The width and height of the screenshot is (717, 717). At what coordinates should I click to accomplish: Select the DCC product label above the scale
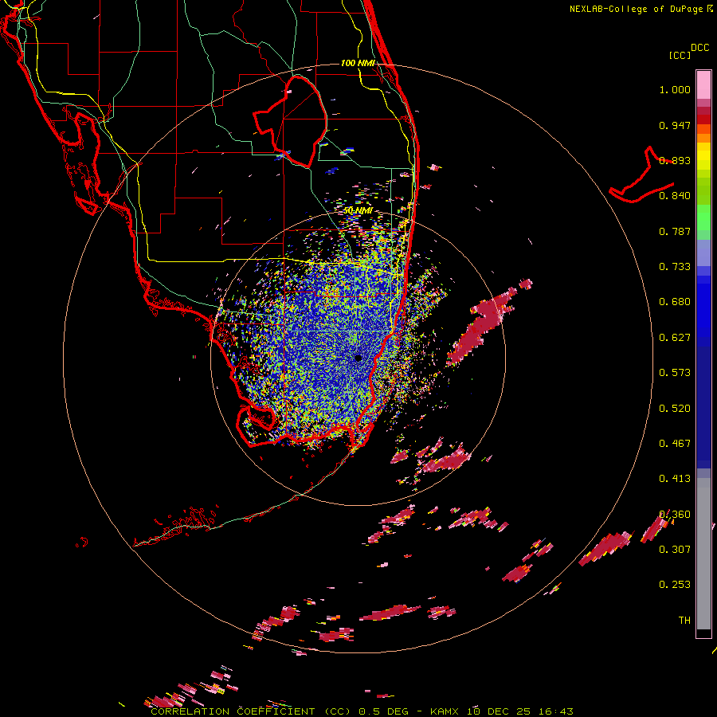(699, 48)
